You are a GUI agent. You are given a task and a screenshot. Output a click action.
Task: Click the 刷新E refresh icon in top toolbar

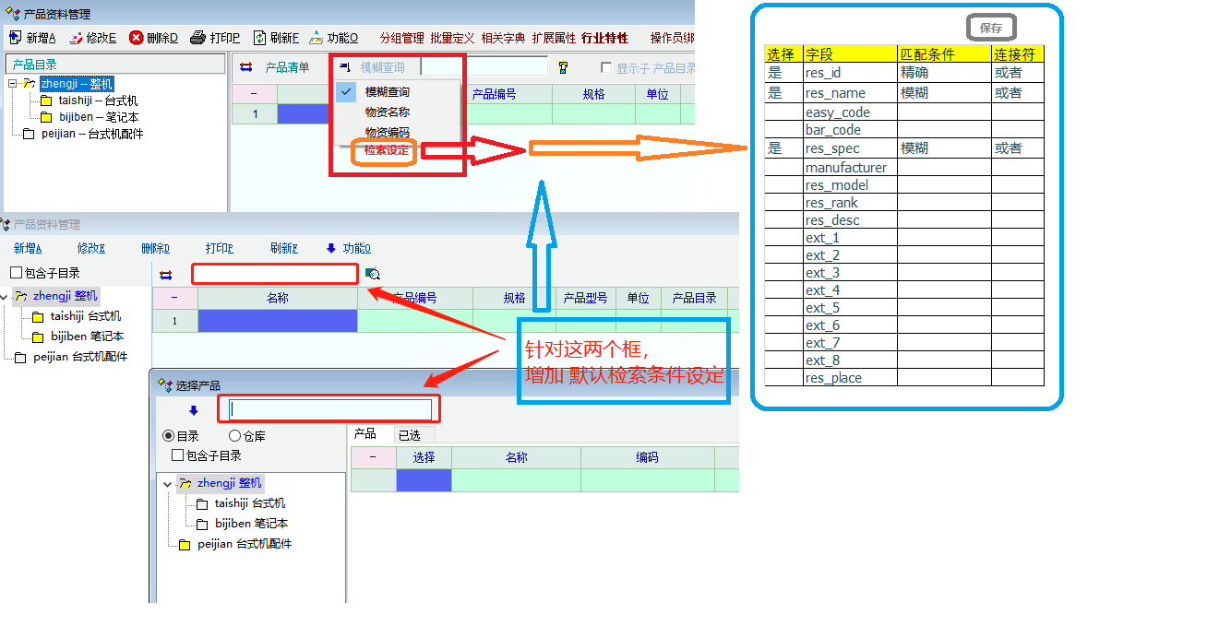259,38
